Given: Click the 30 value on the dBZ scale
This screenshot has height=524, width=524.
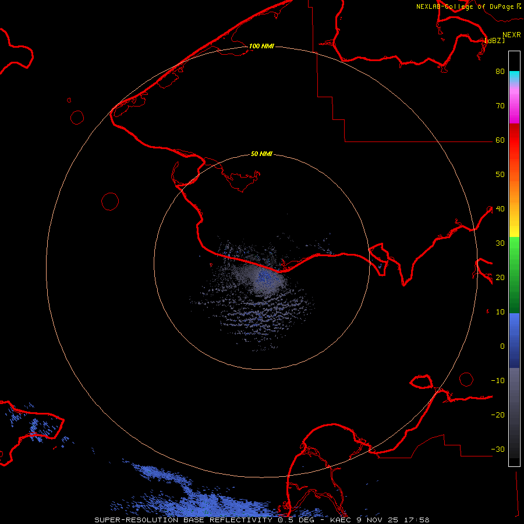Looking at the screenshot, I should click(500, 243).
